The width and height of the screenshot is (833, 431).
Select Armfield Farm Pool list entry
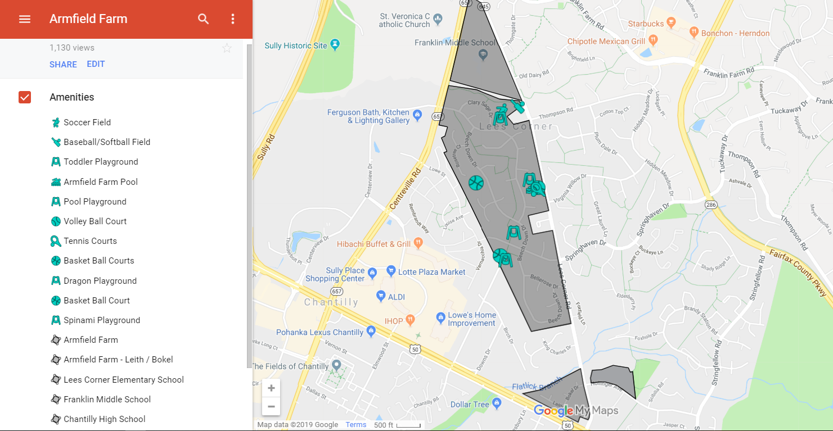tap(101, 182)
